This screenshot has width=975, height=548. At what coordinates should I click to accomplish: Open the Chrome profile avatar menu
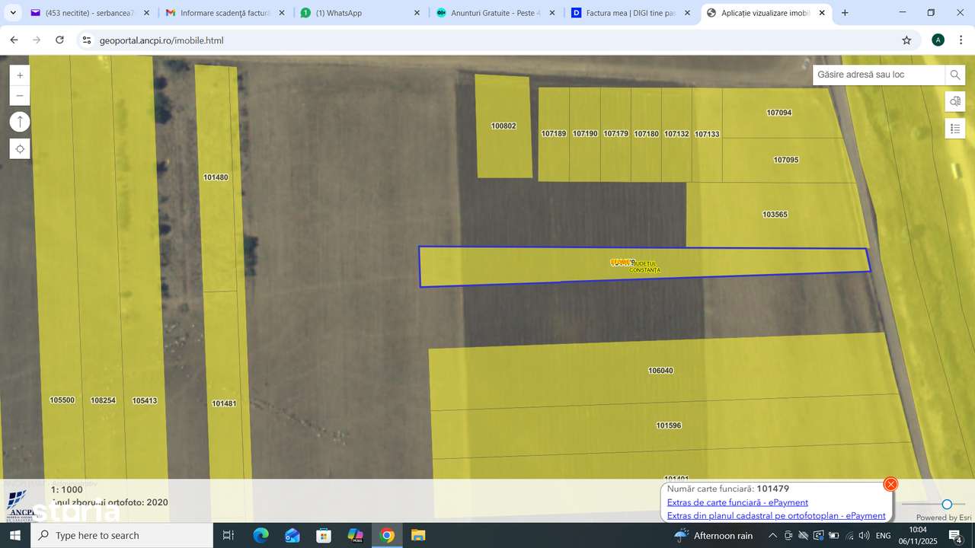(x=938, y=40)
